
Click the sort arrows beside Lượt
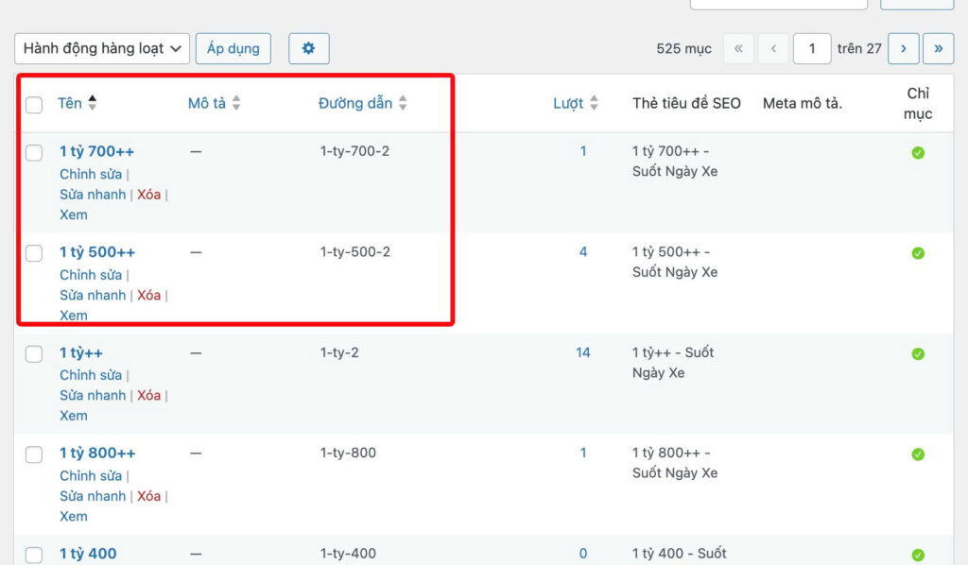coord(594,103)
